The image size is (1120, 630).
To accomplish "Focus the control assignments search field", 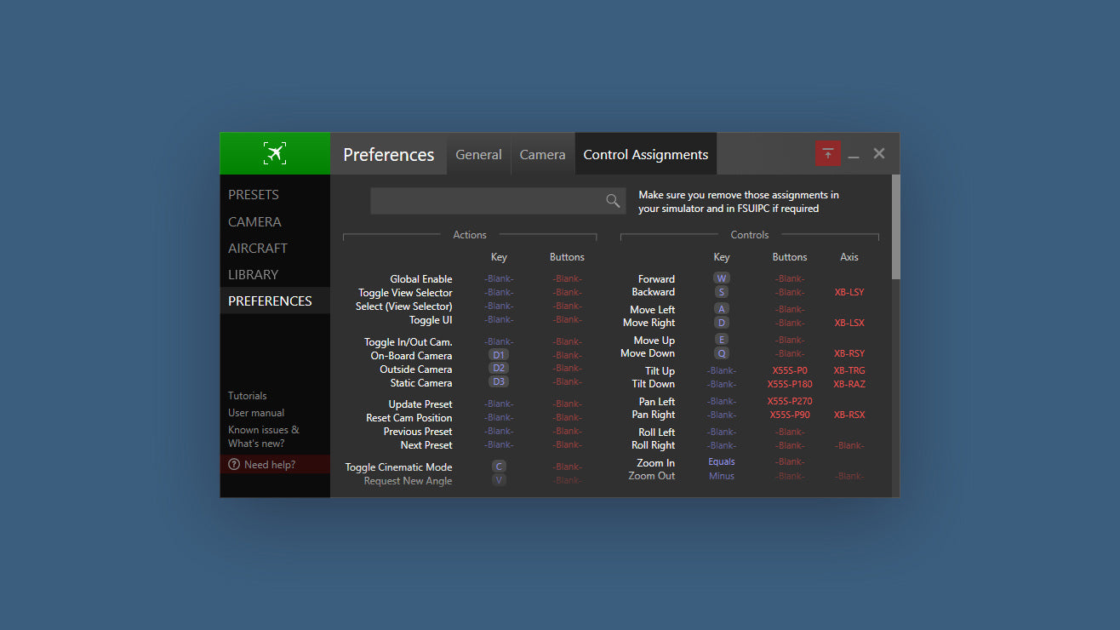I will [487, 201].
